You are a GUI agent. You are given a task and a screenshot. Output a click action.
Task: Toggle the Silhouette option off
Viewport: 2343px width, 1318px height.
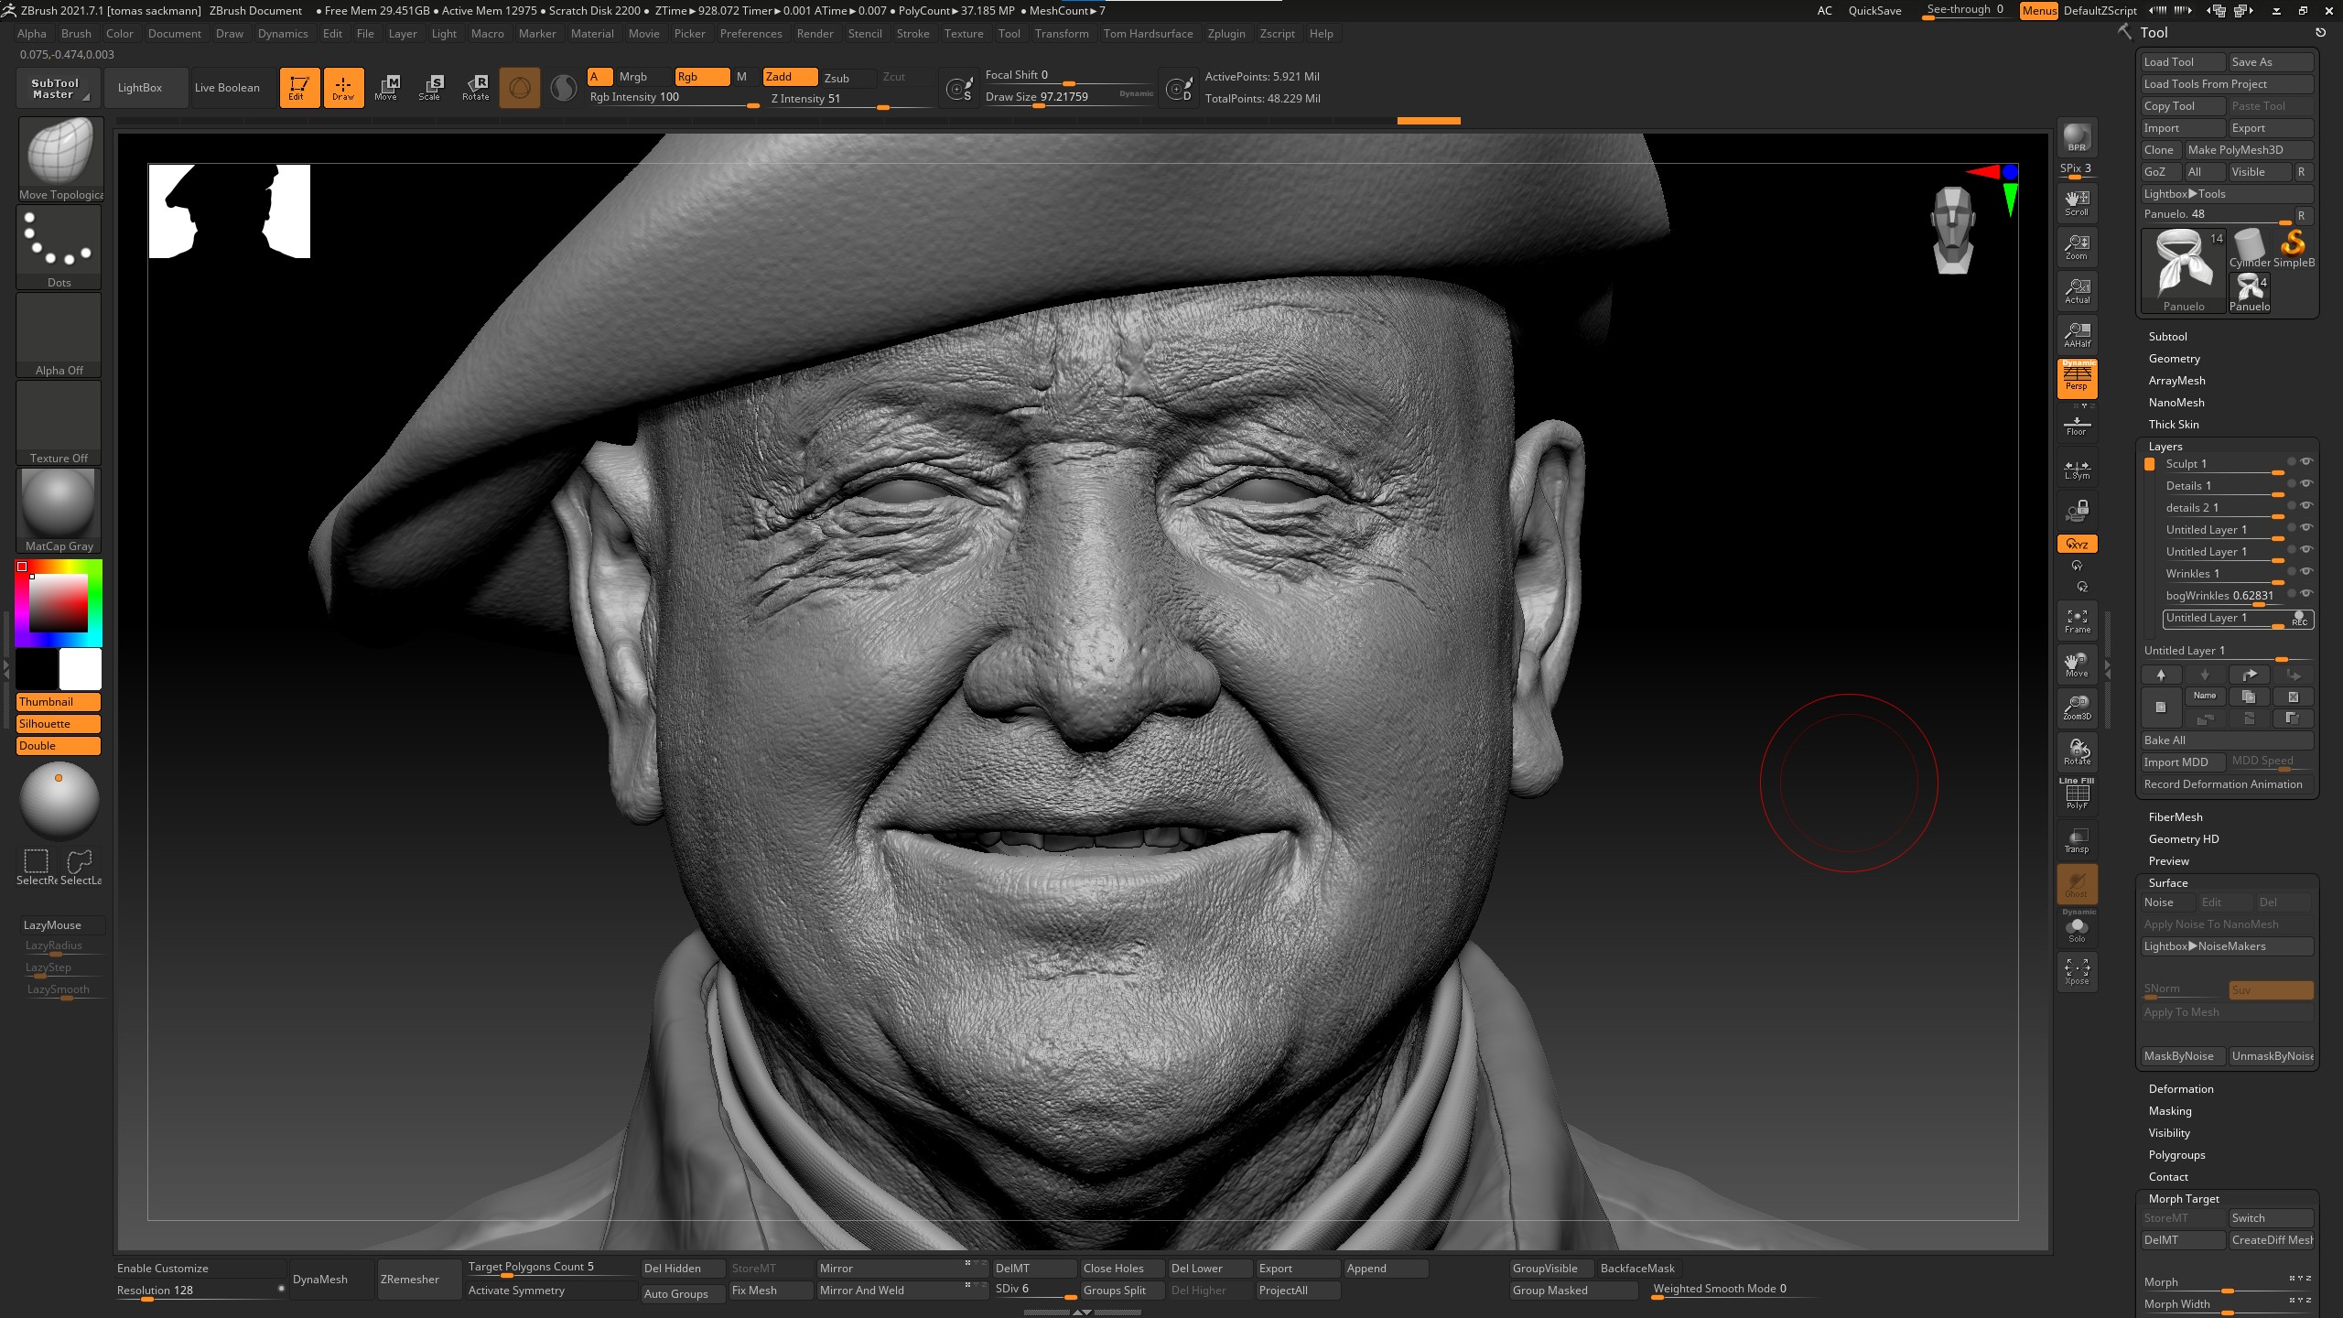coord(59,724)
